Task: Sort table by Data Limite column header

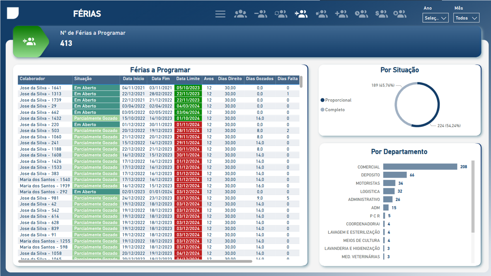Action: (x=188, y=79)
